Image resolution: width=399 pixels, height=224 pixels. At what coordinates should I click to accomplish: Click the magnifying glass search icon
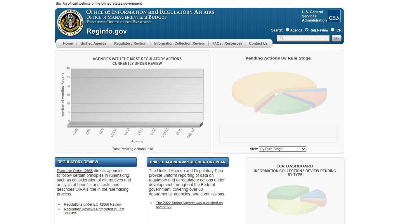(282, 38)
